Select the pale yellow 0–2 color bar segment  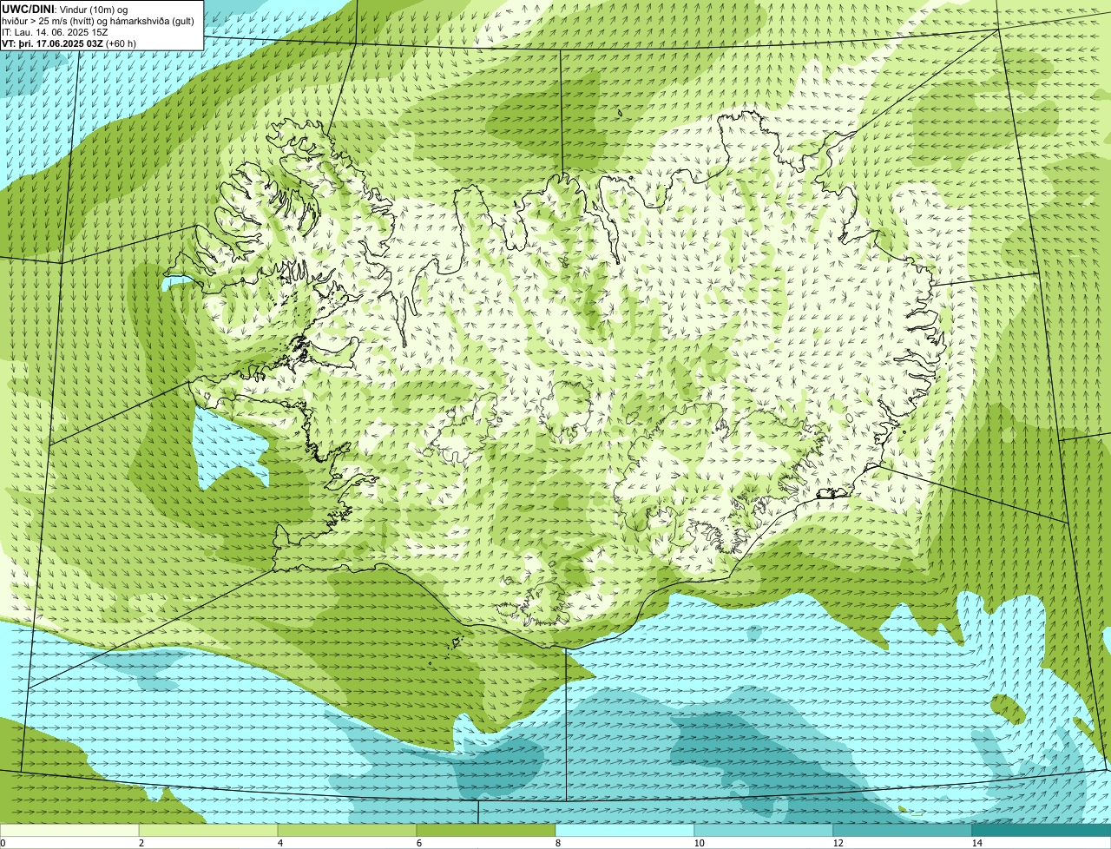coord(69,830)
